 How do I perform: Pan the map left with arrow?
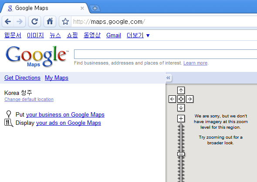(x=172, y=99)
